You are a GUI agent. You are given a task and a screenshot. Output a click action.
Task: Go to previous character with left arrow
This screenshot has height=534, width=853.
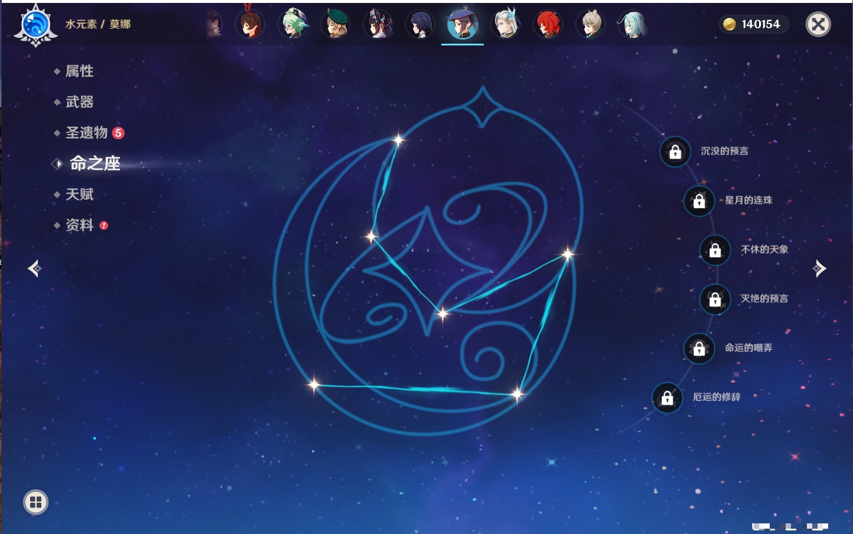(x=34, y=268)
